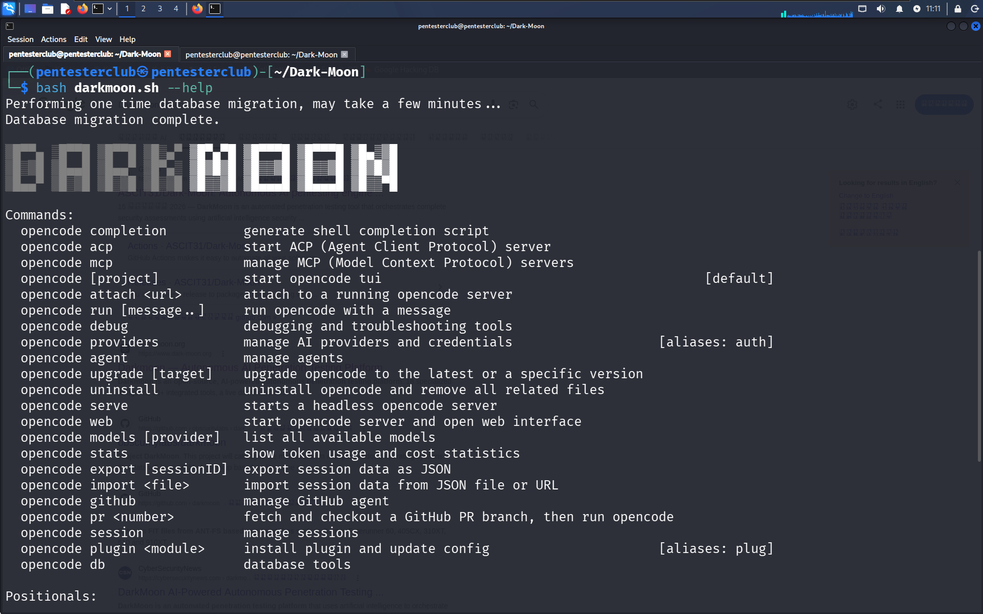Image resolution: width=983 pixels, height=614 pixels.
Task: Open the volume control tray icon
Action: (x=881, y=9)
